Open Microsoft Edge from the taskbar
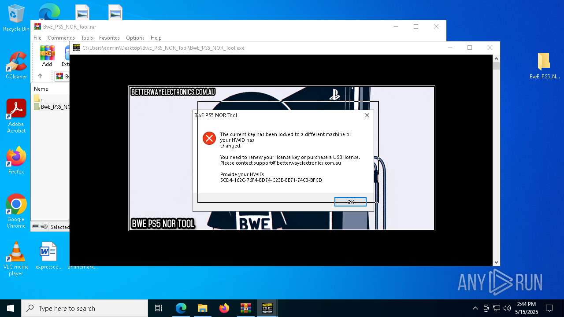This screenshot has width=564, height=317. [181, 308]
